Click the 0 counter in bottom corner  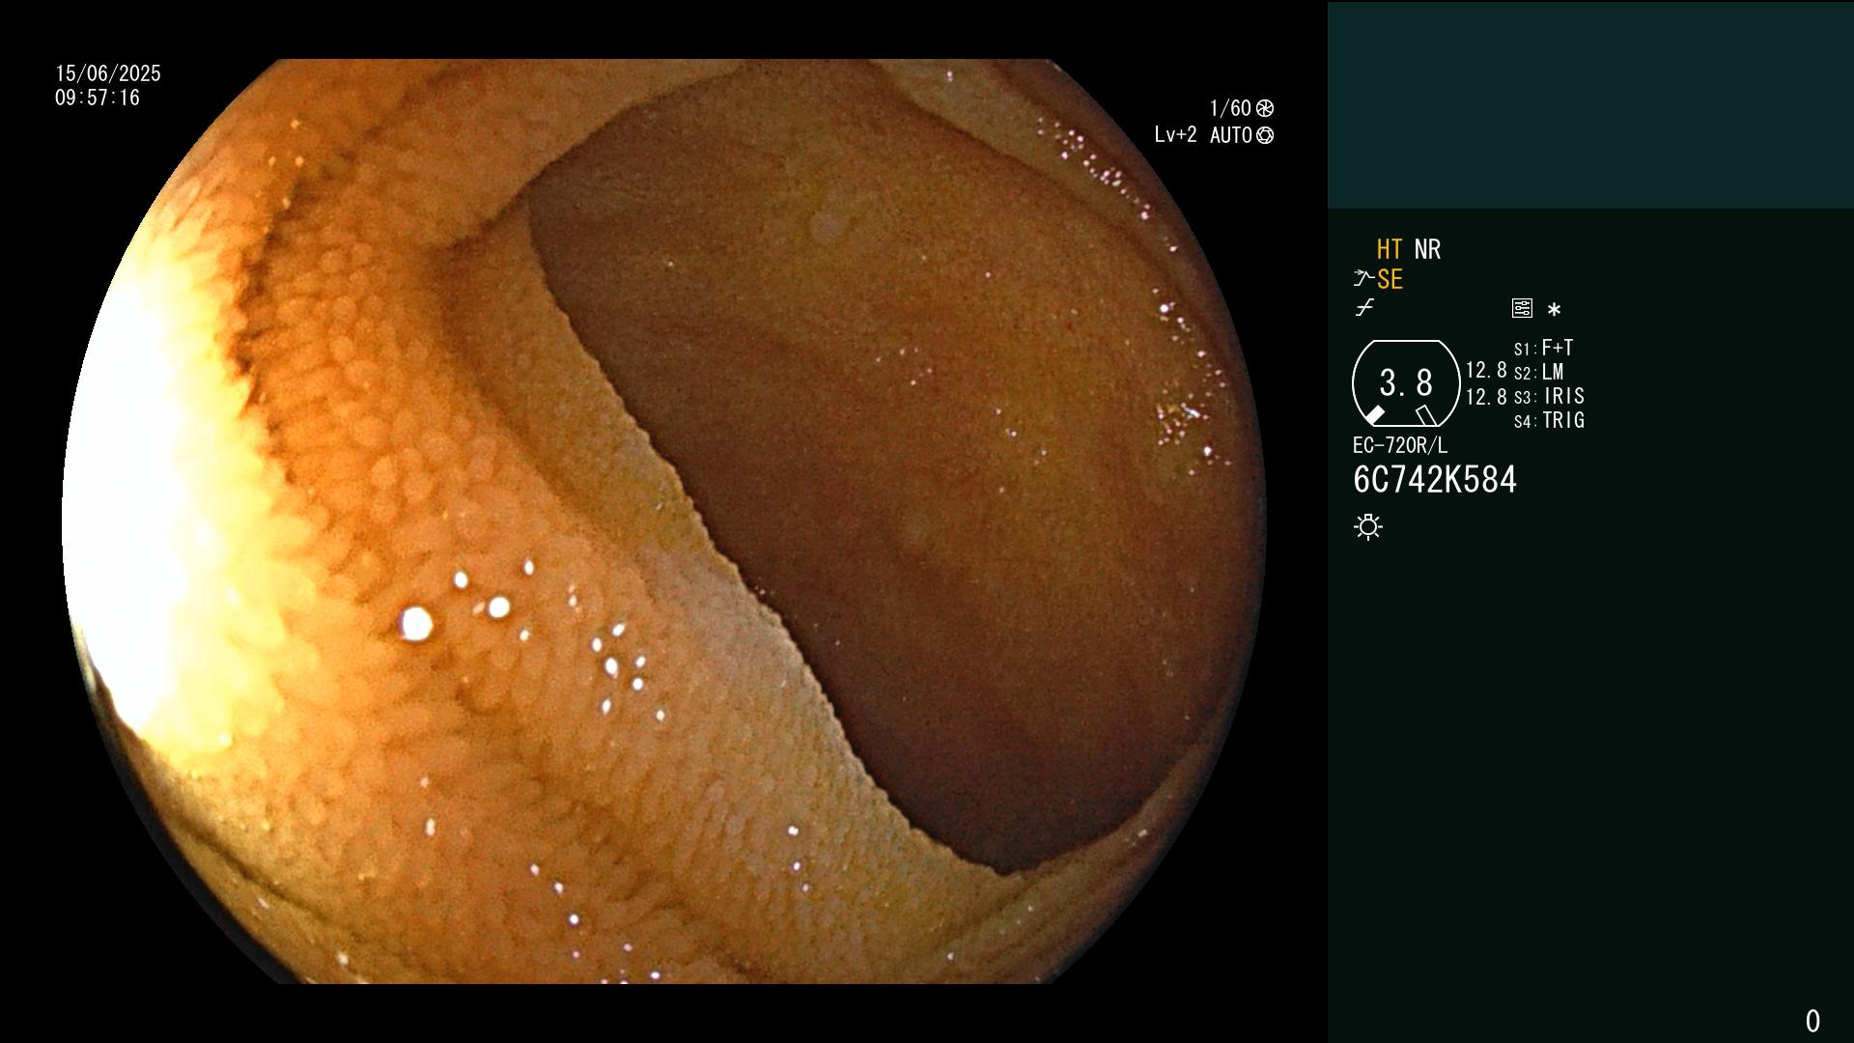(1812, 1021)
